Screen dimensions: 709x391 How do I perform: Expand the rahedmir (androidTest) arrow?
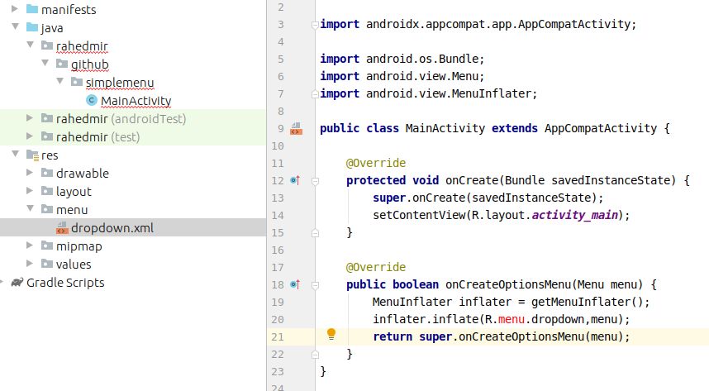pyautogui.click(x=30, y=117)
